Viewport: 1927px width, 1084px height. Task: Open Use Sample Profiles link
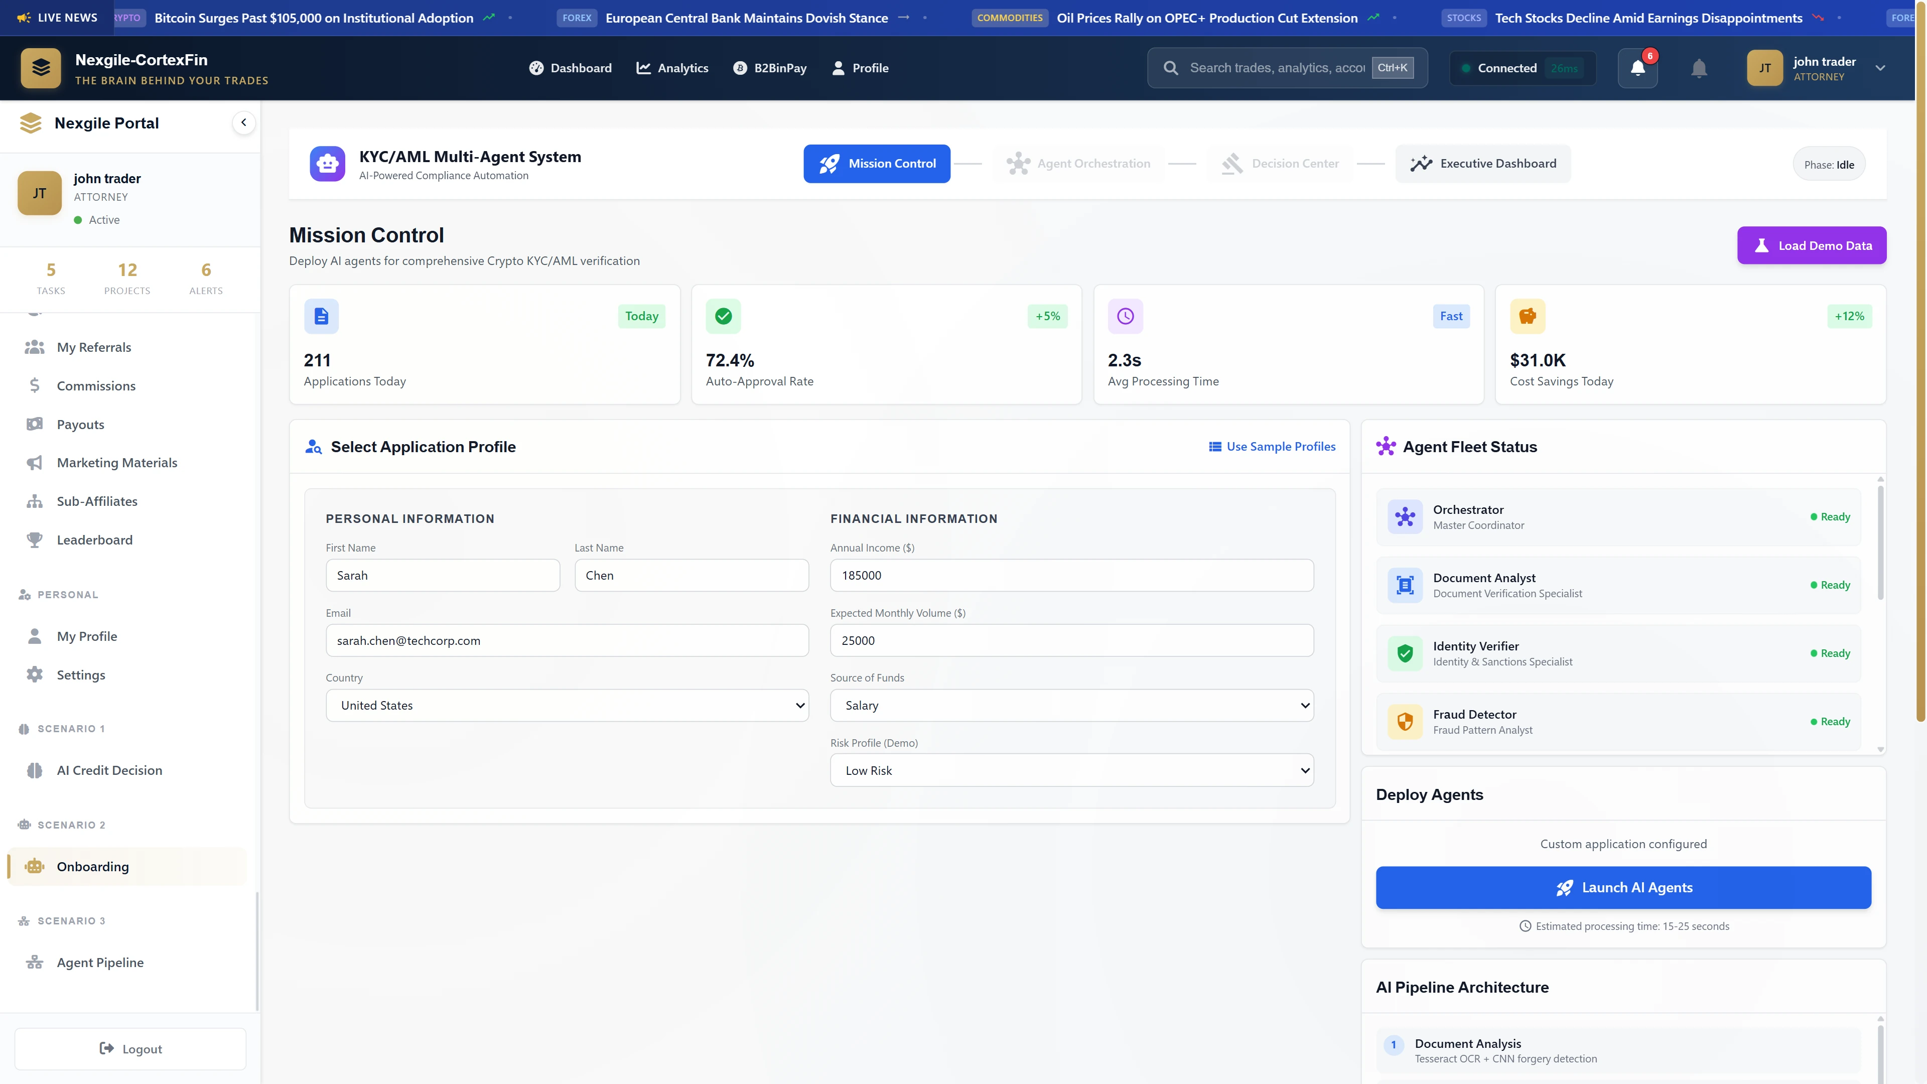(x=1271, y=446)
